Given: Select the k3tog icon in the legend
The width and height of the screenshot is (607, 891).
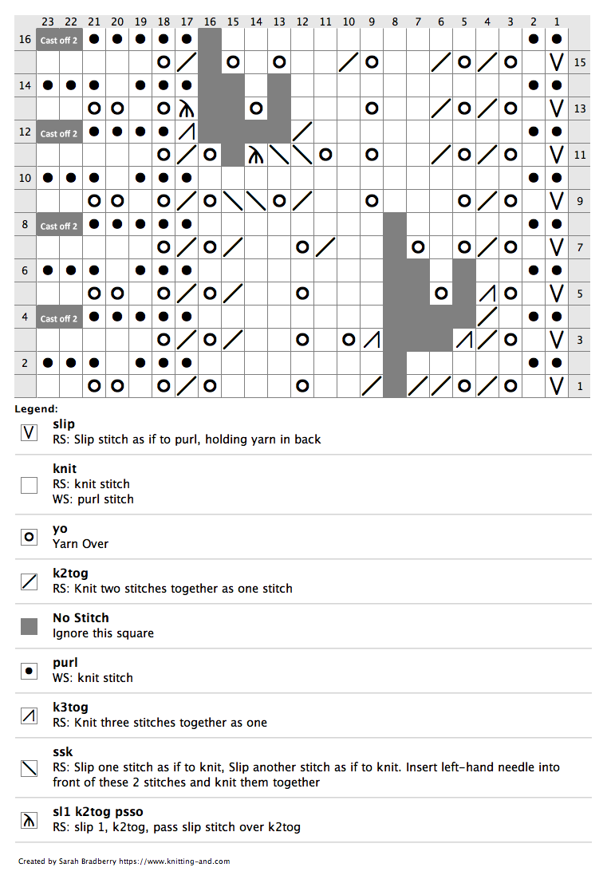Looking at the screenshot, I should [x=30, y=716].
